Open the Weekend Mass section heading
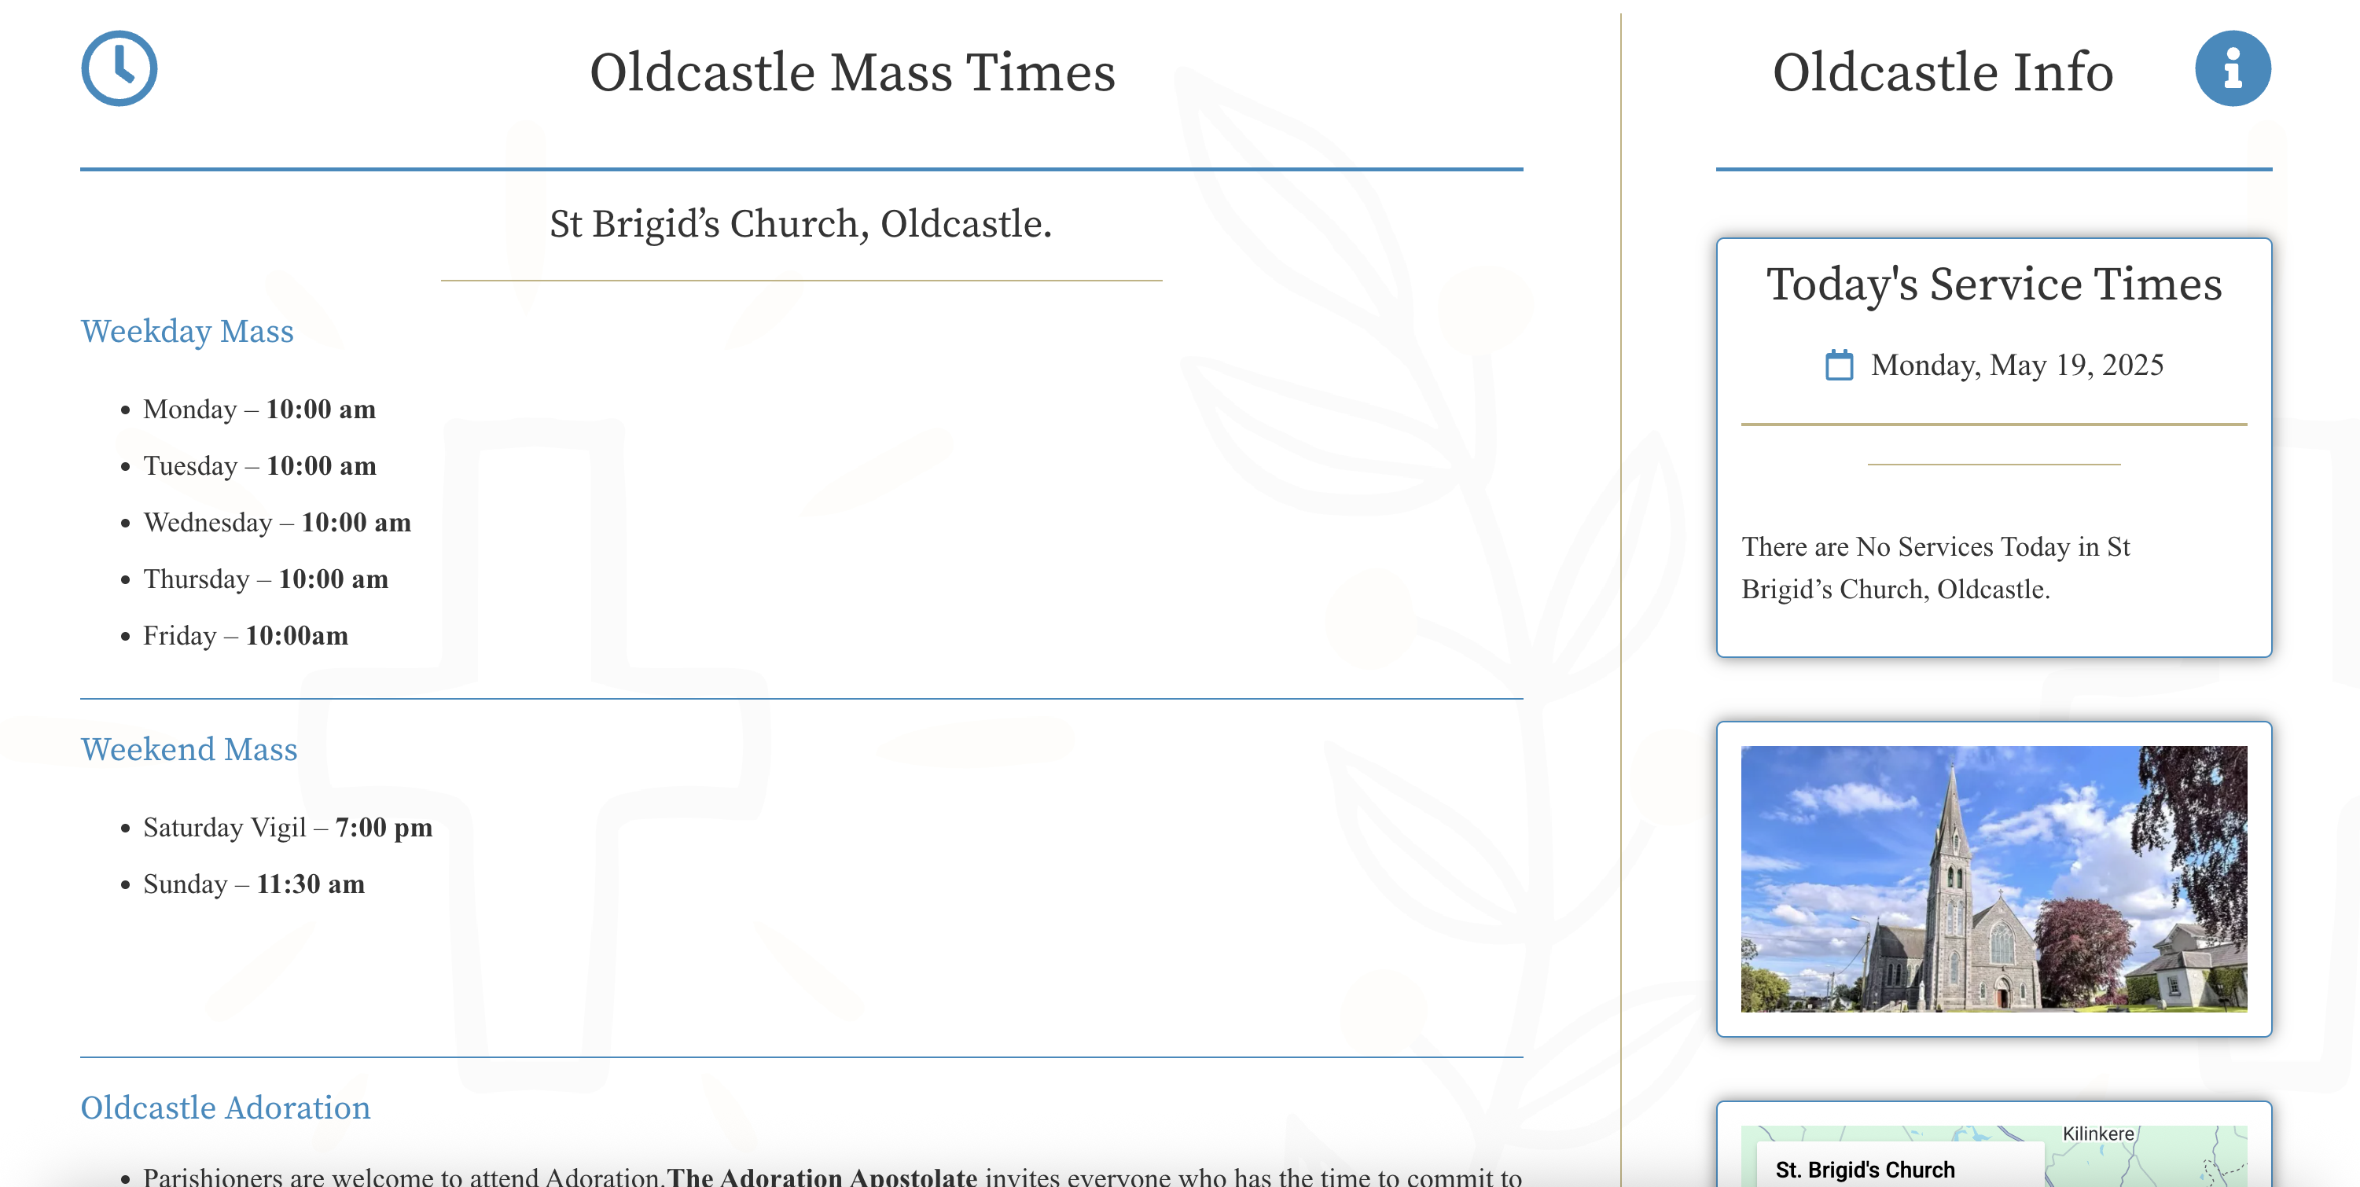The height and width of the screenshot is (1187, 2360). tap(189, 749)
